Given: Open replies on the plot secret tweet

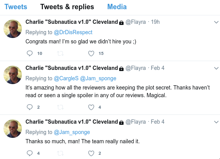Looking at the screenshot, I should pyautogui.click(x=30, y=107).
